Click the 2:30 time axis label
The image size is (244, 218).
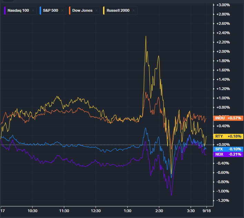[159, 211]
